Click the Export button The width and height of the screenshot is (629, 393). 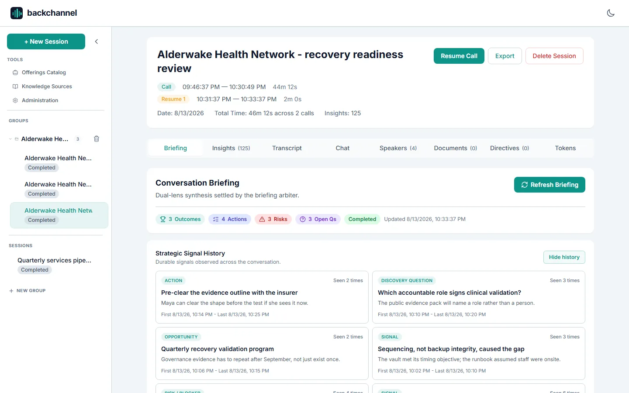505,56
